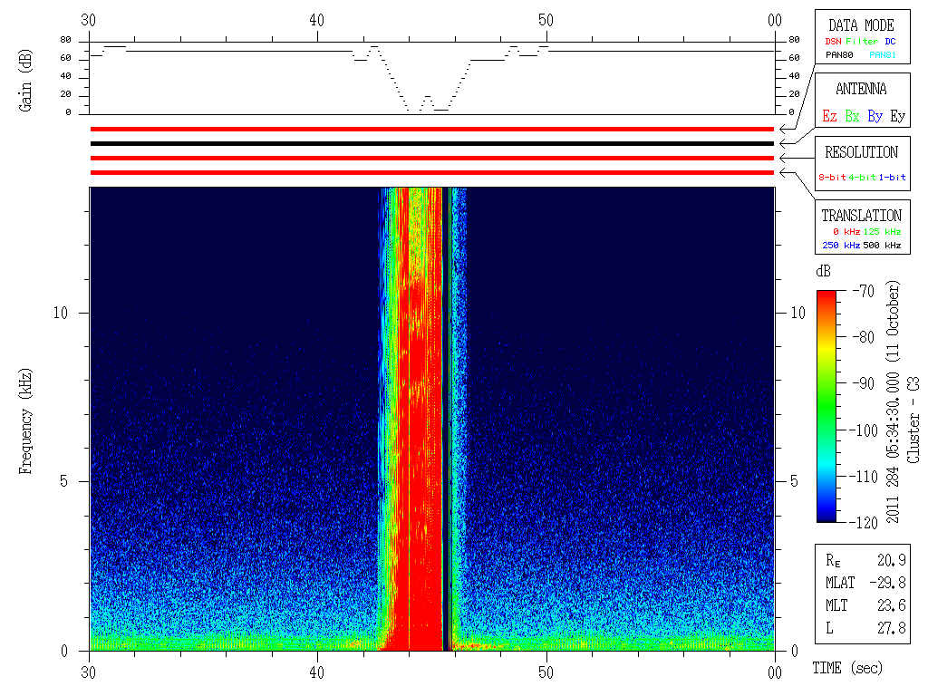The image size is (928, 696).
Task: Click the 10 tick on left frequency axis
Action: point(61,313)
